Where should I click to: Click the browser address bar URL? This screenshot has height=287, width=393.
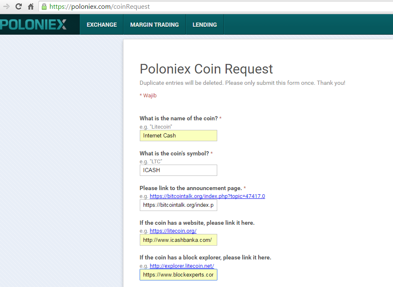[x=100, y=7]
